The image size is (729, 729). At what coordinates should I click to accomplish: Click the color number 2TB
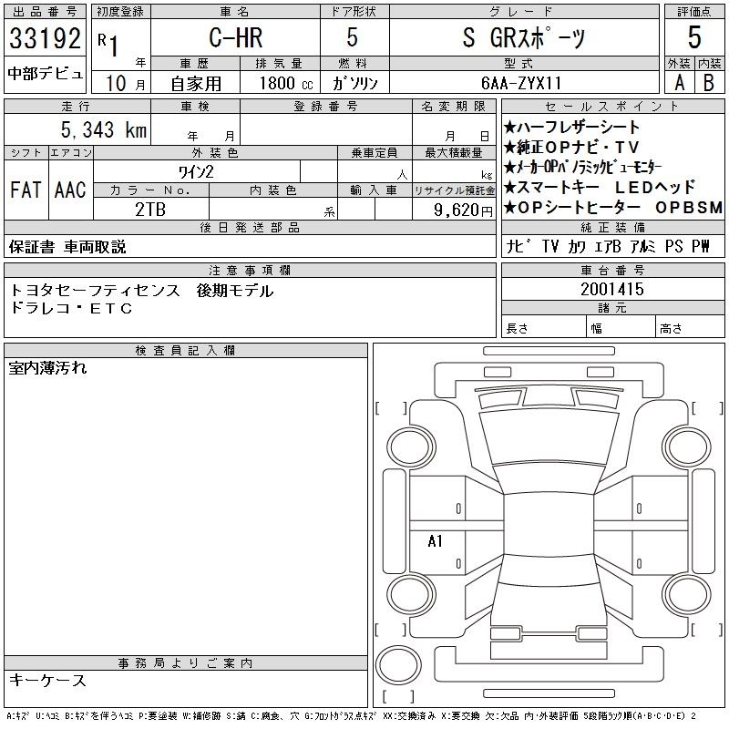[x=150, y=210]
